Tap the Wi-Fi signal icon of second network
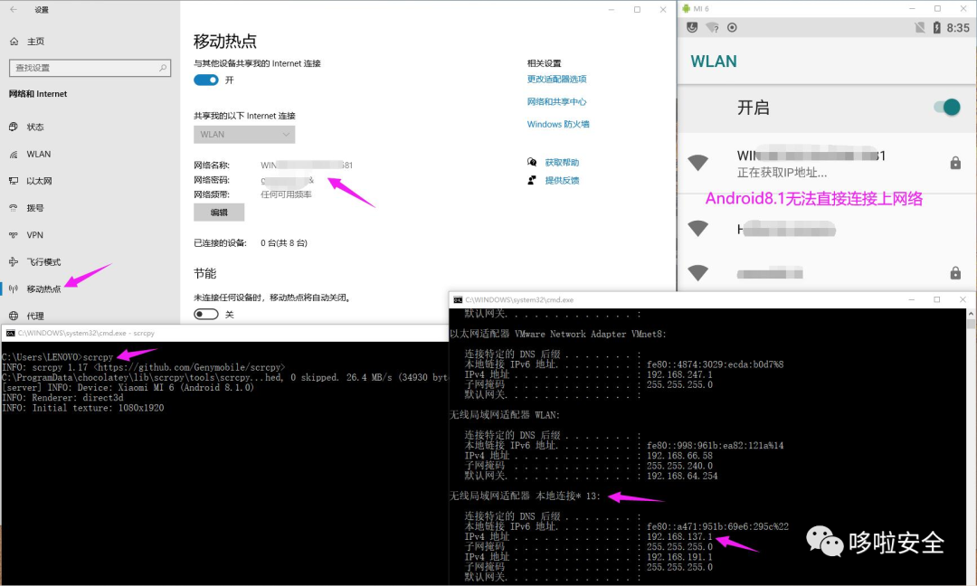This screenshot has width=977, height=586. 697,229
